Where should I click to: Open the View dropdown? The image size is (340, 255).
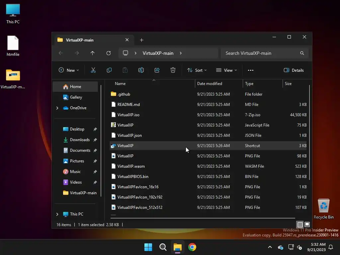pyautogui.click(x=226, y=70)
